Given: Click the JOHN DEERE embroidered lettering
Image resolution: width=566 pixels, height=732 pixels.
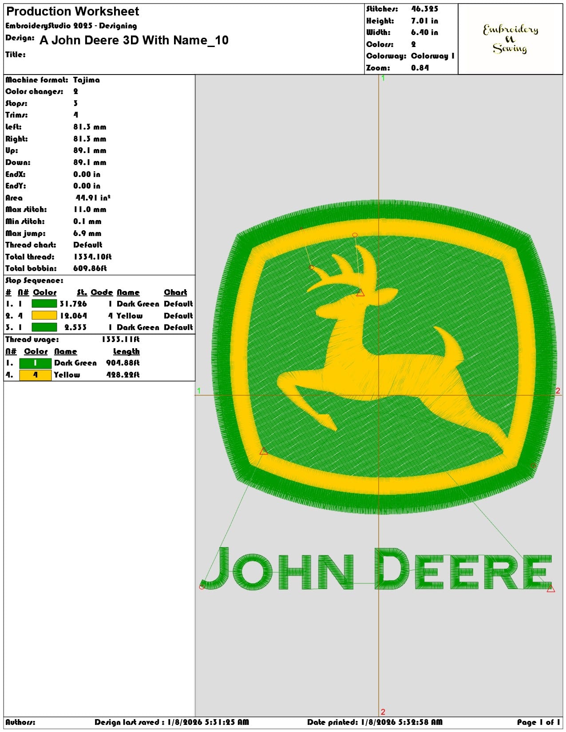Looking at the screenshot, I should tap(377, 569).
